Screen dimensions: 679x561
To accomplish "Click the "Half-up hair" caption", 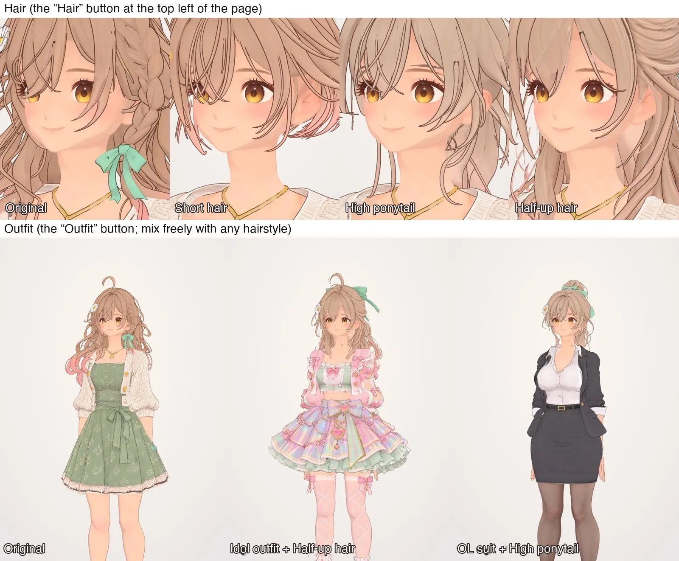I will pyautogui.click(x=546, y=208).
